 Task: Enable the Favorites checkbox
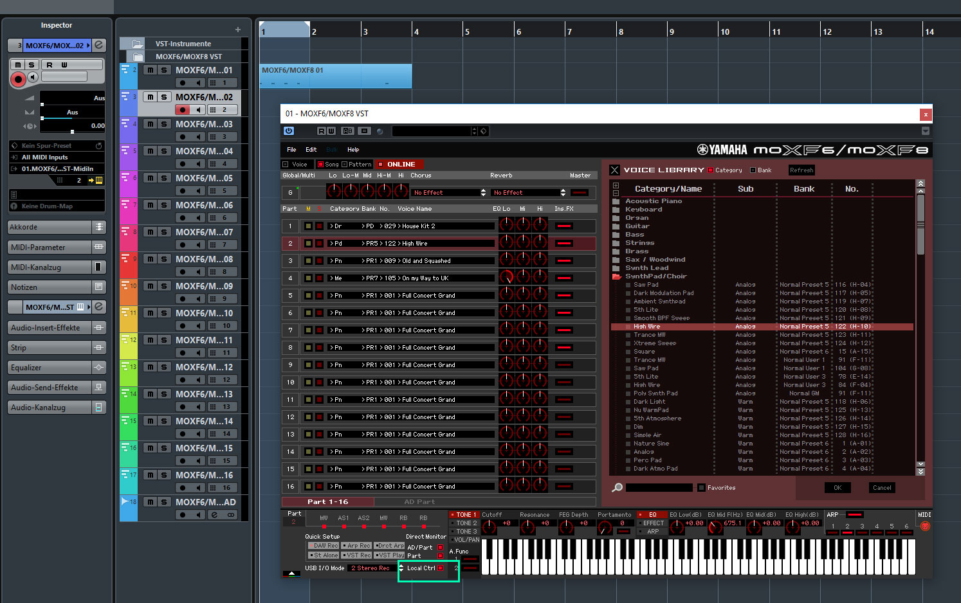click(702, 487)
